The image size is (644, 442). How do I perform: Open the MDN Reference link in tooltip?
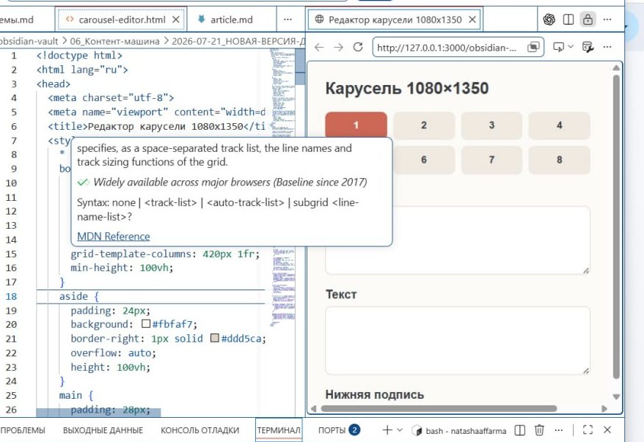pyautogui.click(x=114, y=236)
